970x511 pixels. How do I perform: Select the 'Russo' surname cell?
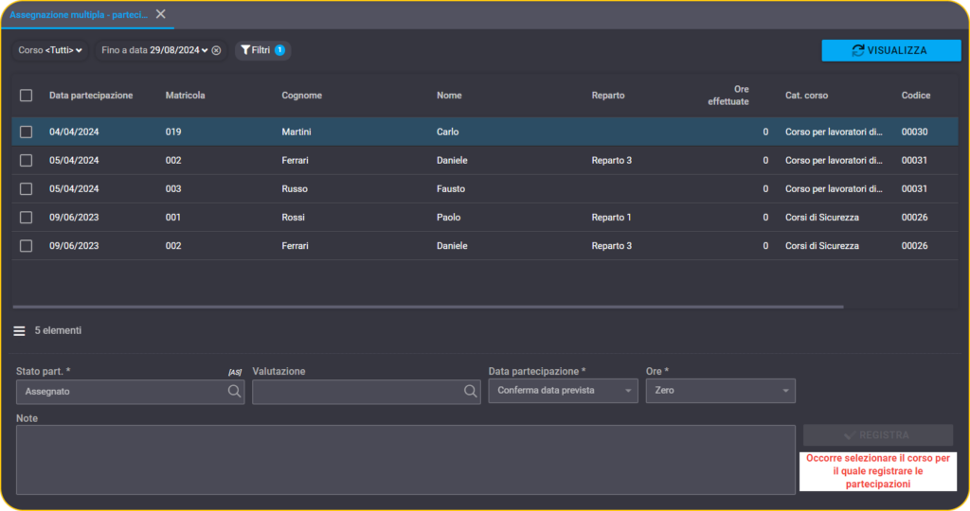[295, 188]
